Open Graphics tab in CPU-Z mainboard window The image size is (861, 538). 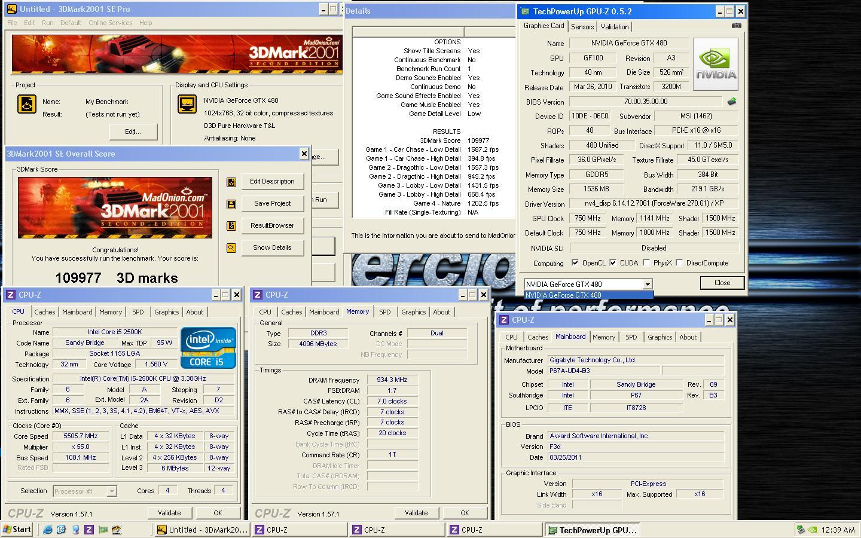tap(660, 337)
